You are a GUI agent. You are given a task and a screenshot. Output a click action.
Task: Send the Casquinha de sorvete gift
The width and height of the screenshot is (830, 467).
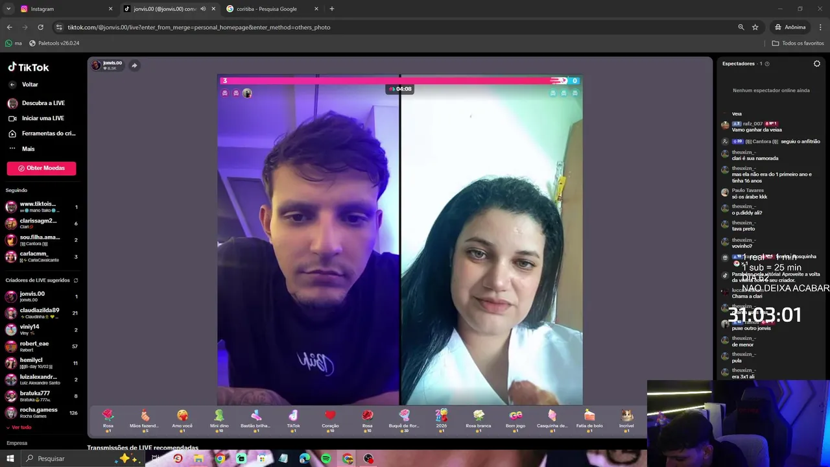coord(552,420)
